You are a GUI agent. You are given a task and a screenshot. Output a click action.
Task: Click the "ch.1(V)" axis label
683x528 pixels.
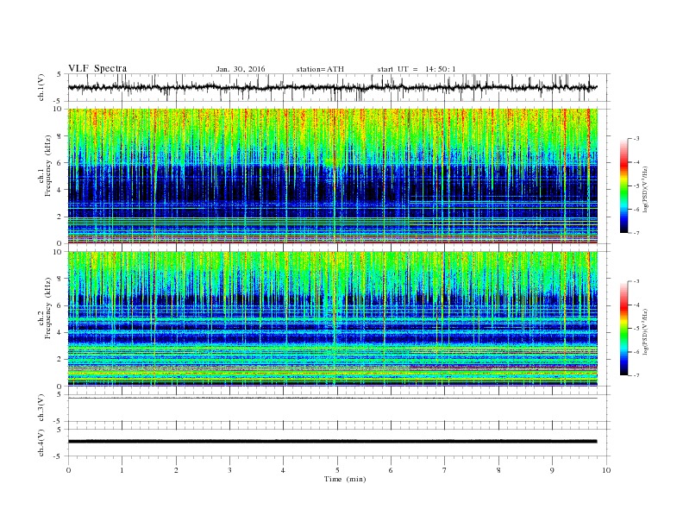41,87
